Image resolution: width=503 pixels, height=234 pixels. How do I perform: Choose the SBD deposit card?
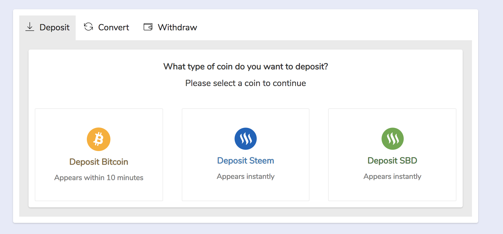[x=392, y=155]
